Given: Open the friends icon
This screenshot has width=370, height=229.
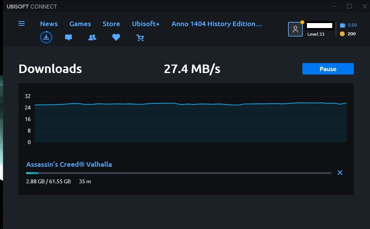Looking at the screenshot, I should tap(92, 38).
